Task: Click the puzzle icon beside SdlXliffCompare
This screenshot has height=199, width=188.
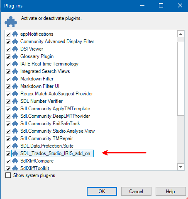Action: [15, 161]
